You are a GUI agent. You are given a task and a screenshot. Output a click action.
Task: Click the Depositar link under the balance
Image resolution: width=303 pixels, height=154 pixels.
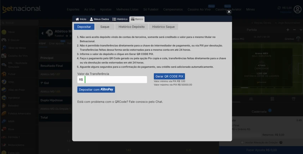(x=286, y=12)
